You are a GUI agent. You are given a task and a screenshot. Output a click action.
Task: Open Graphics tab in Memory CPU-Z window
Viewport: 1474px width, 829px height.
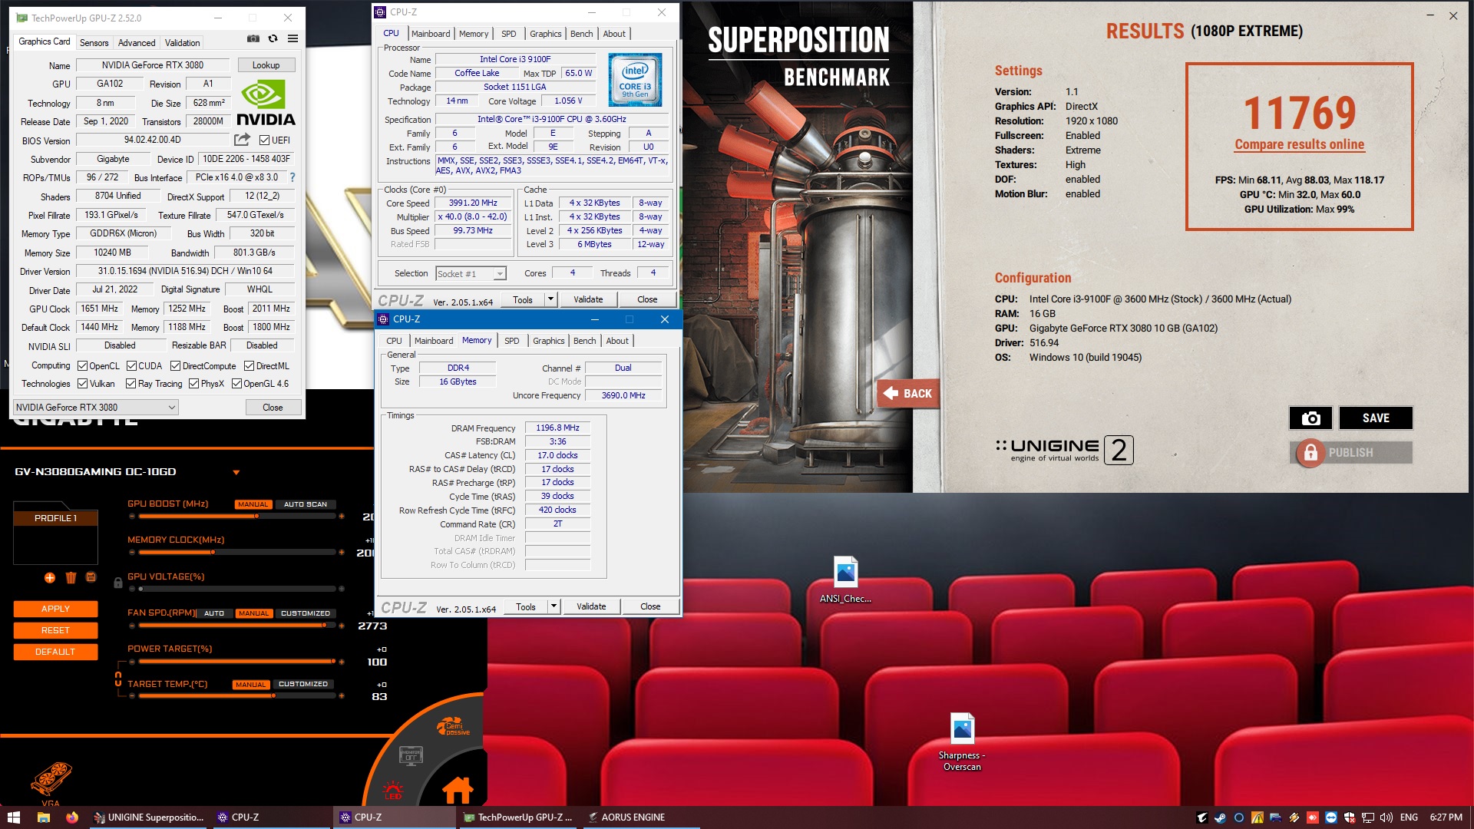549,341
